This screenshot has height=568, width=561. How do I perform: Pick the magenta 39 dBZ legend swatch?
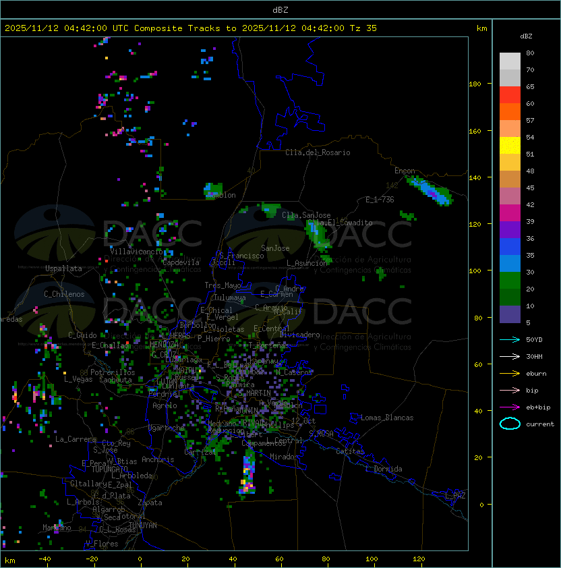coord(510,213)
